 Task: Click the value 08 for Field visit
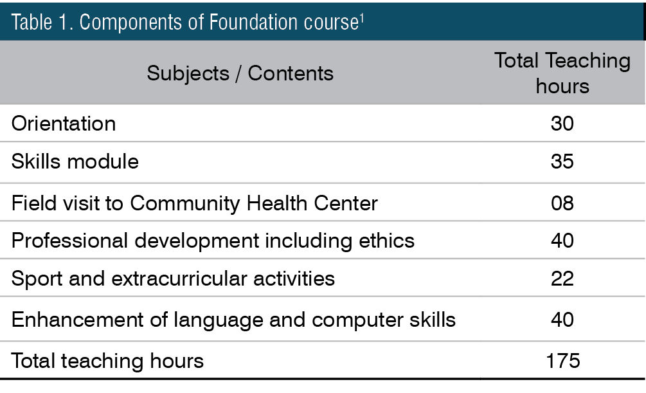pos(562,203)
